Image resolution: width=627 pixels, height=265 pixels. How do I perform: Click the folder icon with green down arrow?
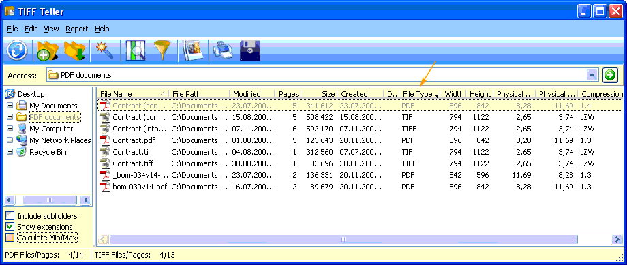pos(75,51)
